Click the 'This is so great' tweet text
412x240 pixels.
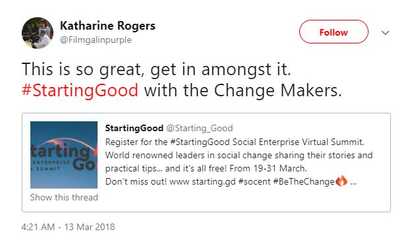(156, 69)
